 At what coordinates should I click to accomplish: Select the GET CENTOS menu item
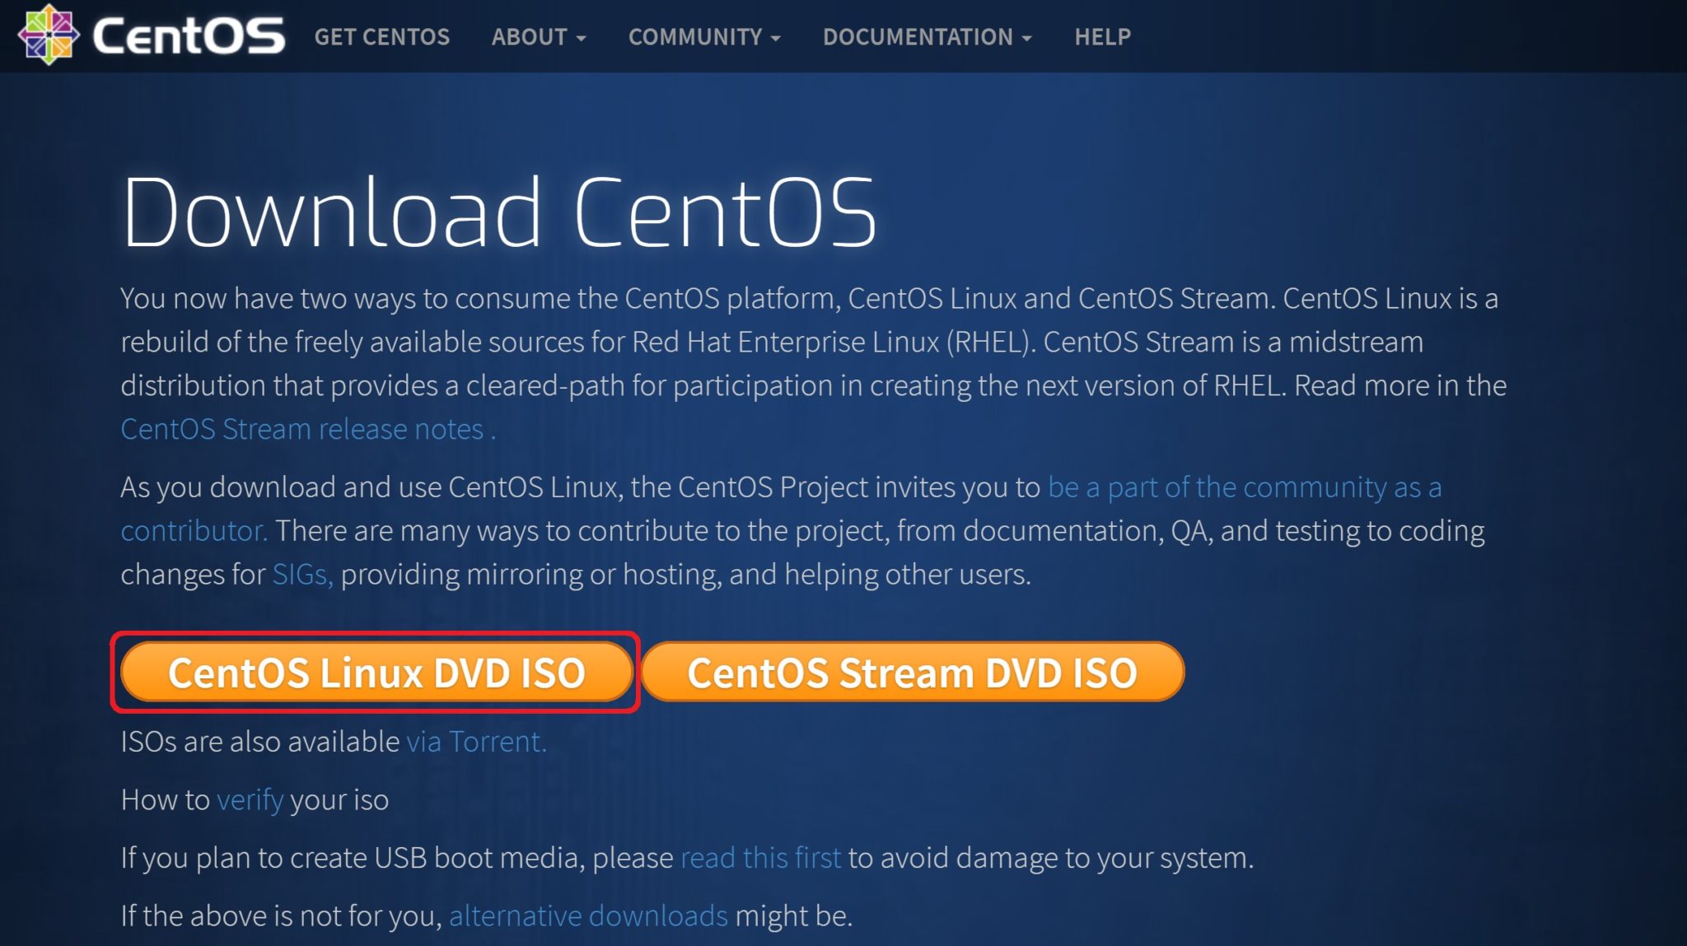tap(383, 37)
